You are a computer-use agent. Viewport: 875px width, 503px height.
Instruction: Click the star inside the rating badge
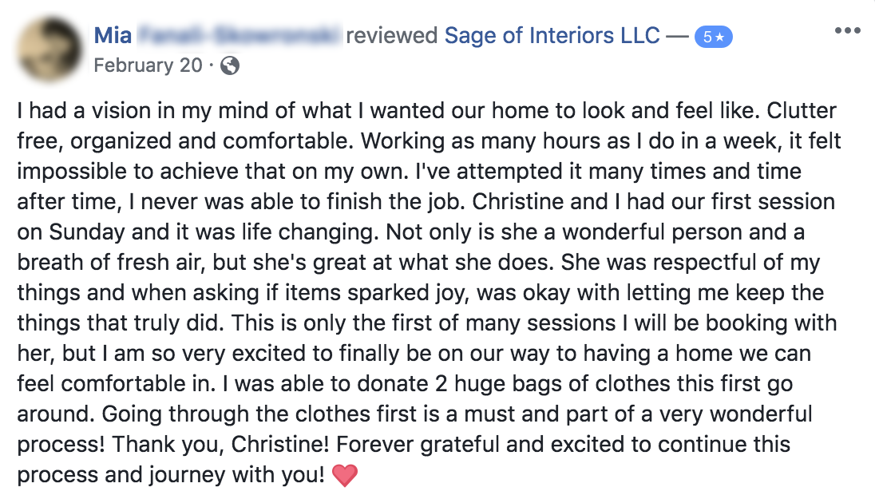click(x=720, y=38)
